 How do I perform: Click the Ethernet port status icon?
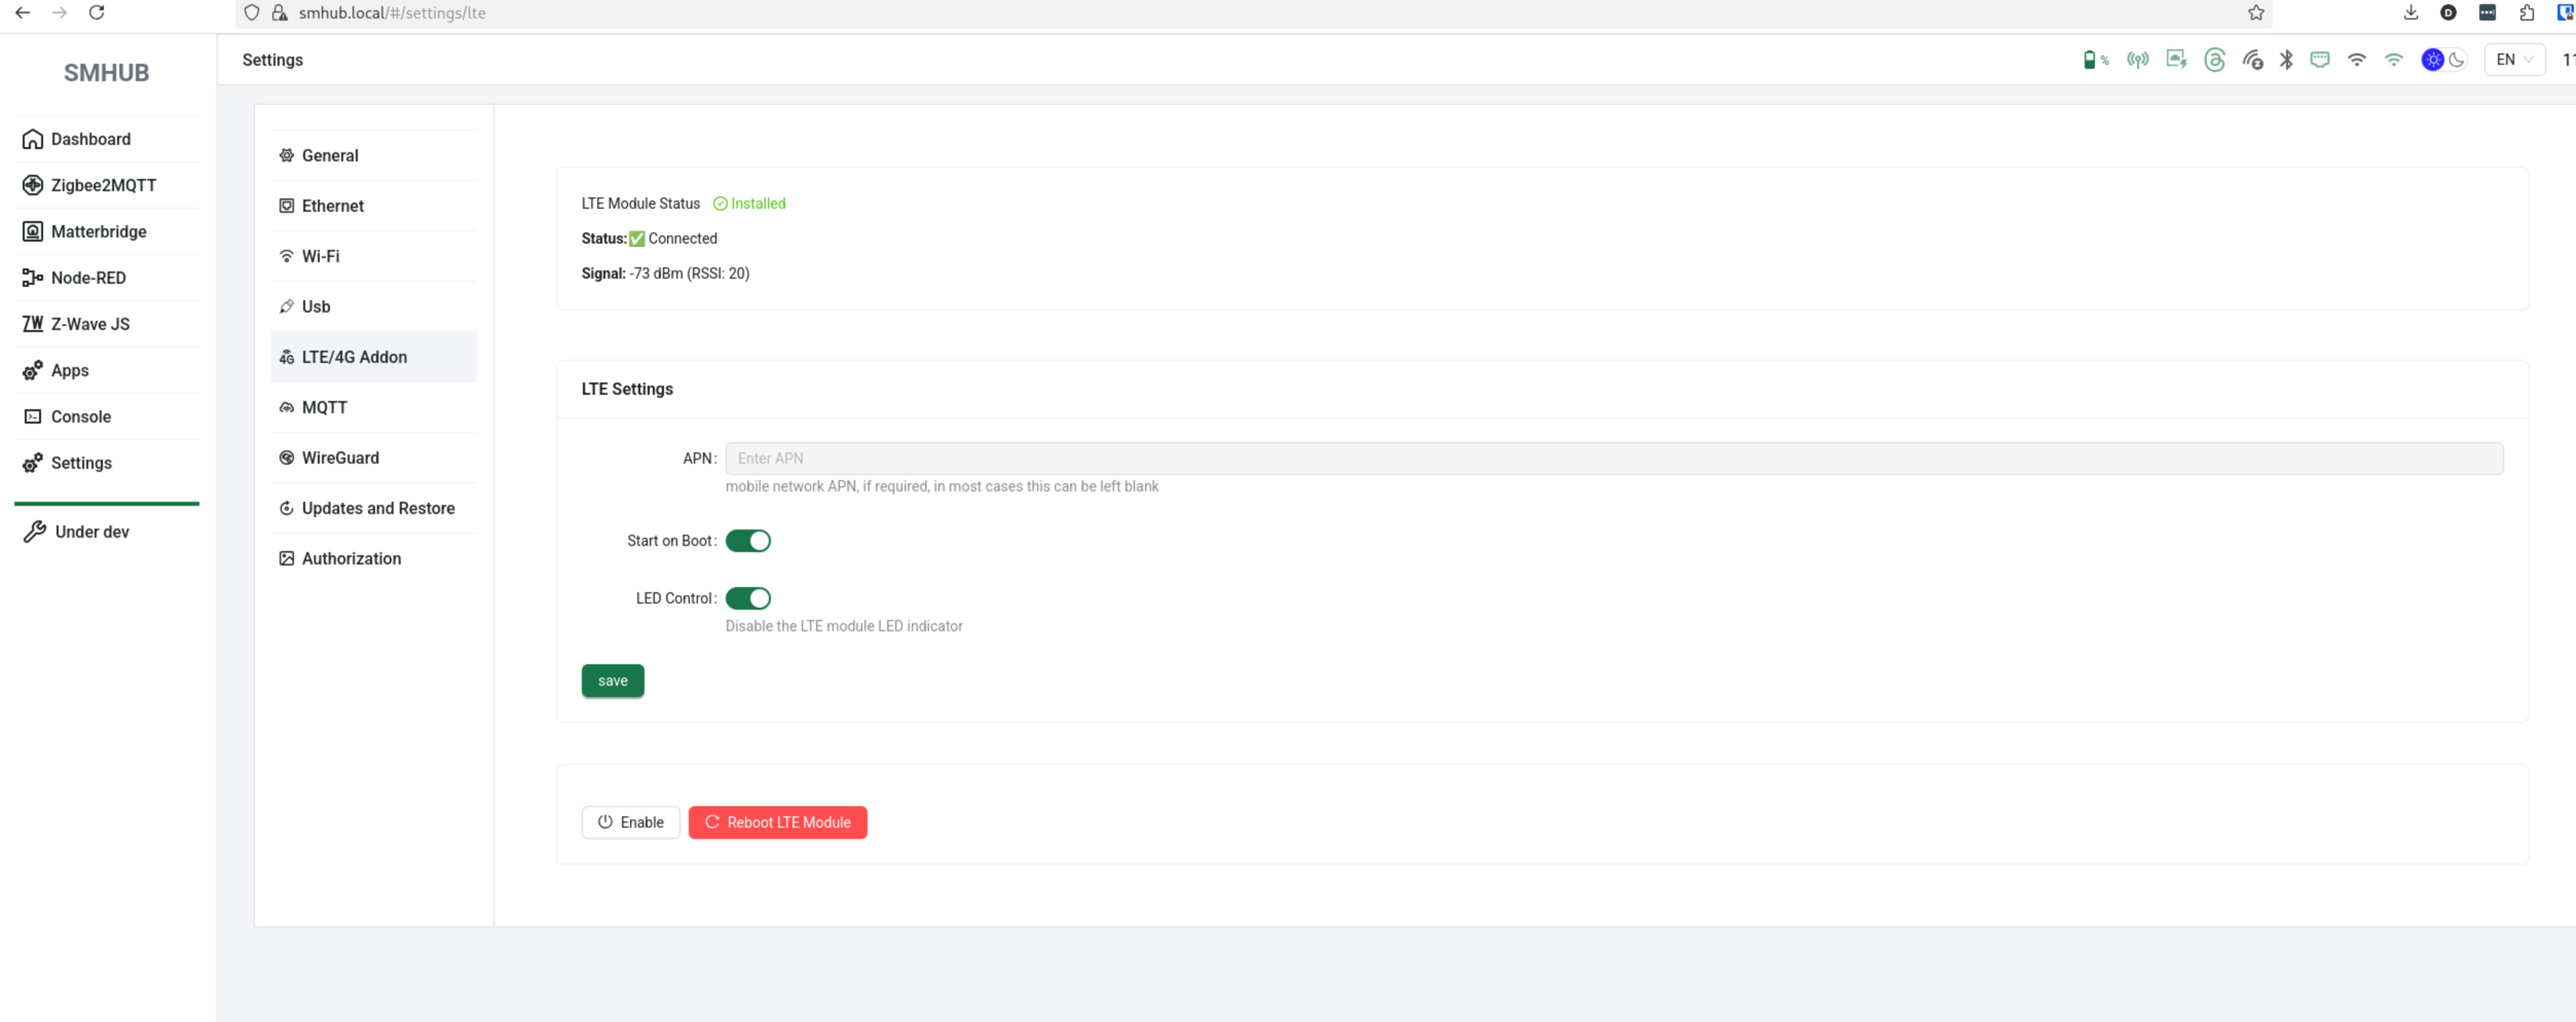tap(2319, 60)
